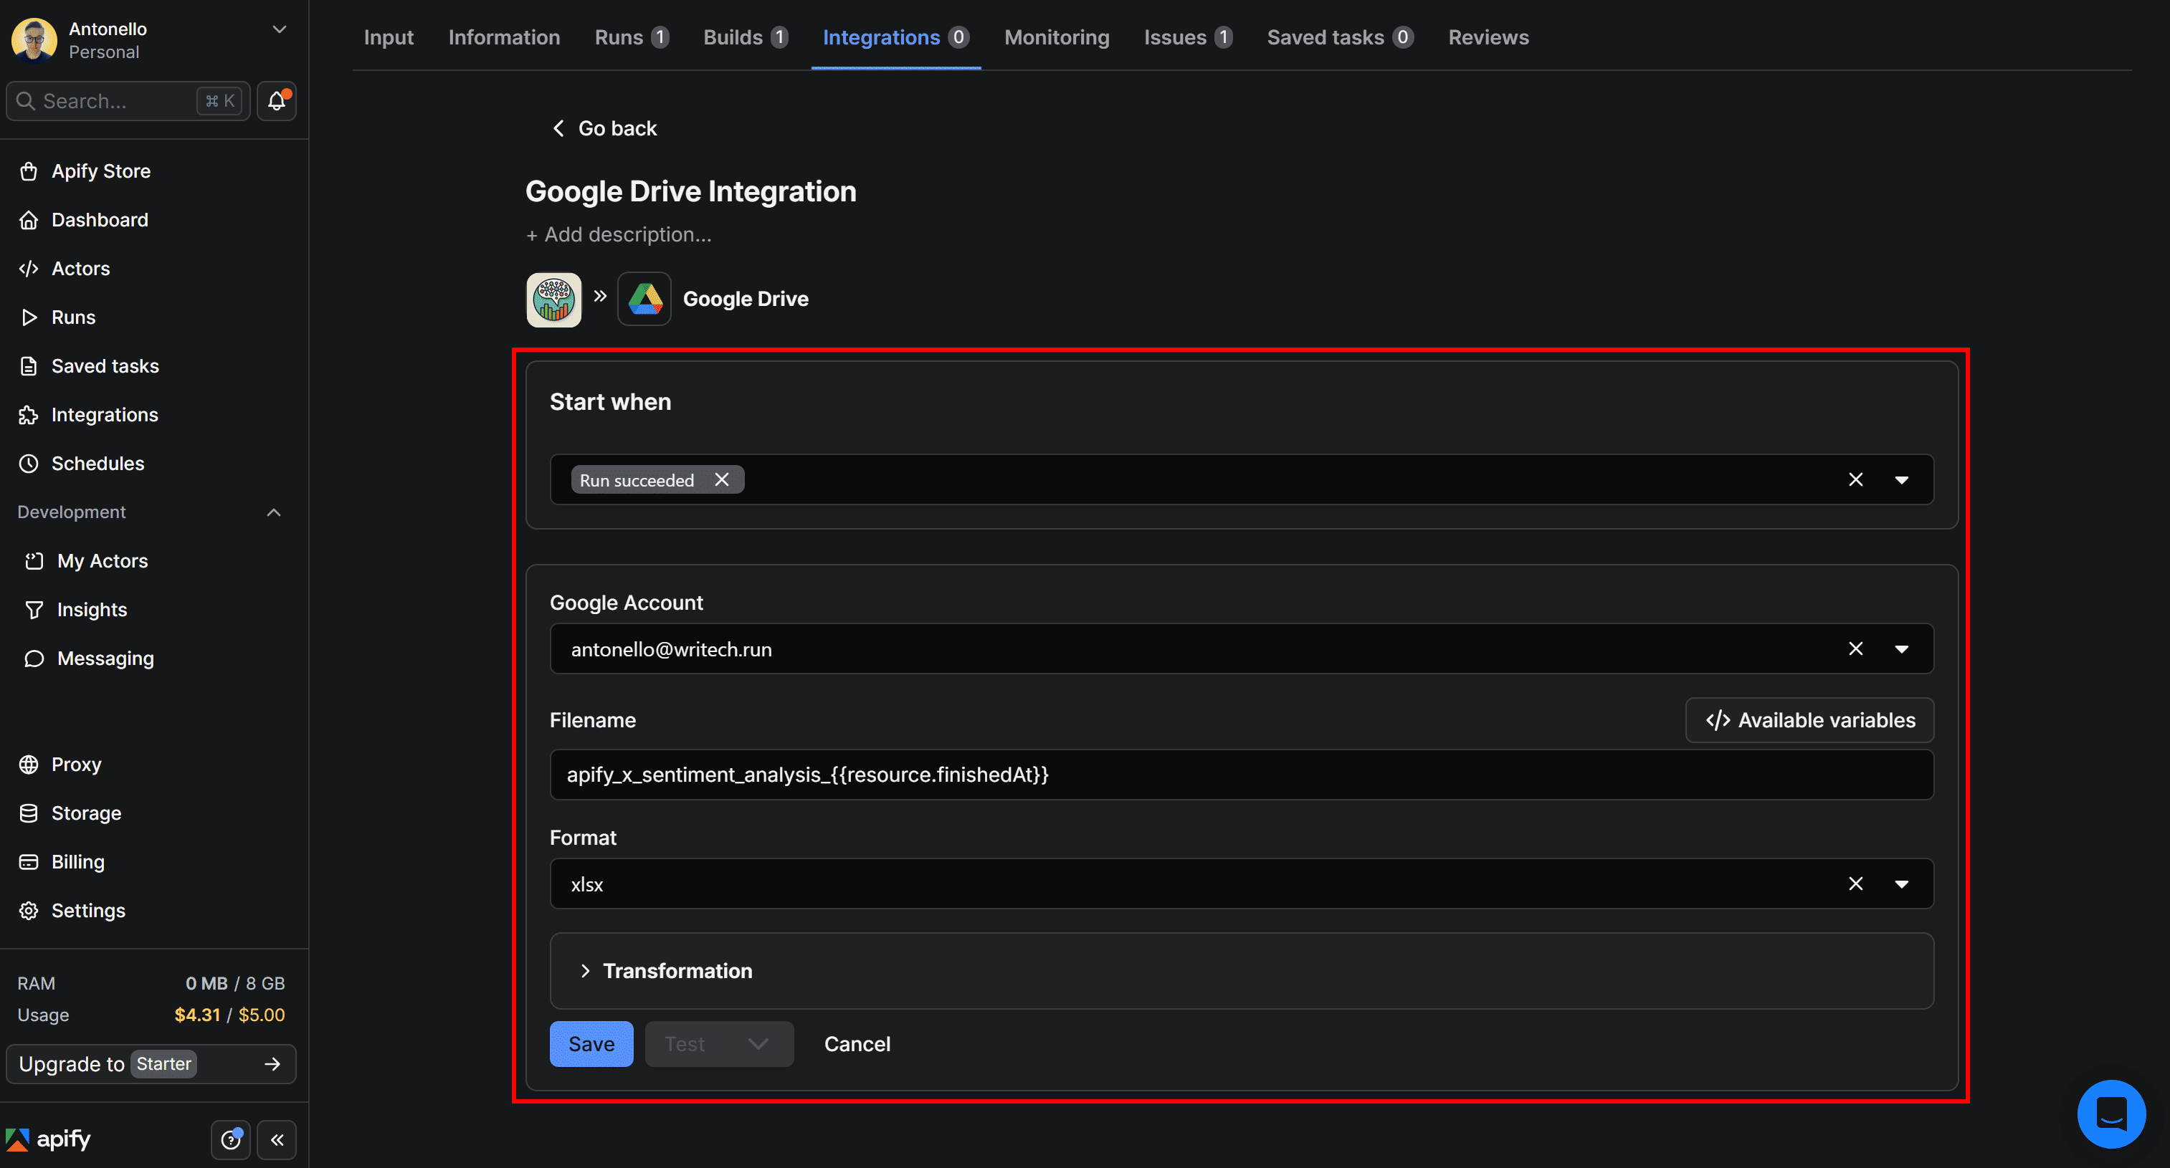Open the notifications bell
The width and height of the screenshot is (2170, 1168).
click(x=276, y=100)
